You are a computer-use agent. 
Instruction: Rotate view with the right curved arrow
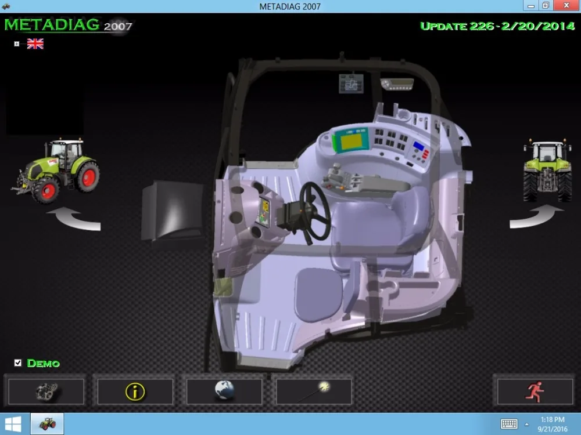click(536, 217)
